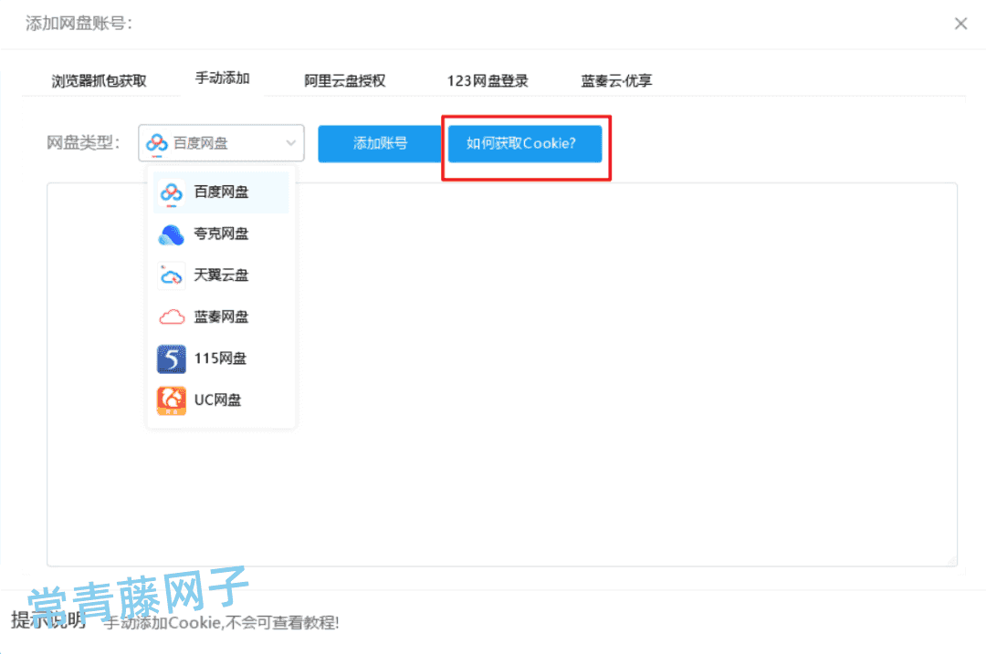986x654 pixels.
Task: Switch to the 浏览器抓包获取 tab
Action: (x=99, y=81)
